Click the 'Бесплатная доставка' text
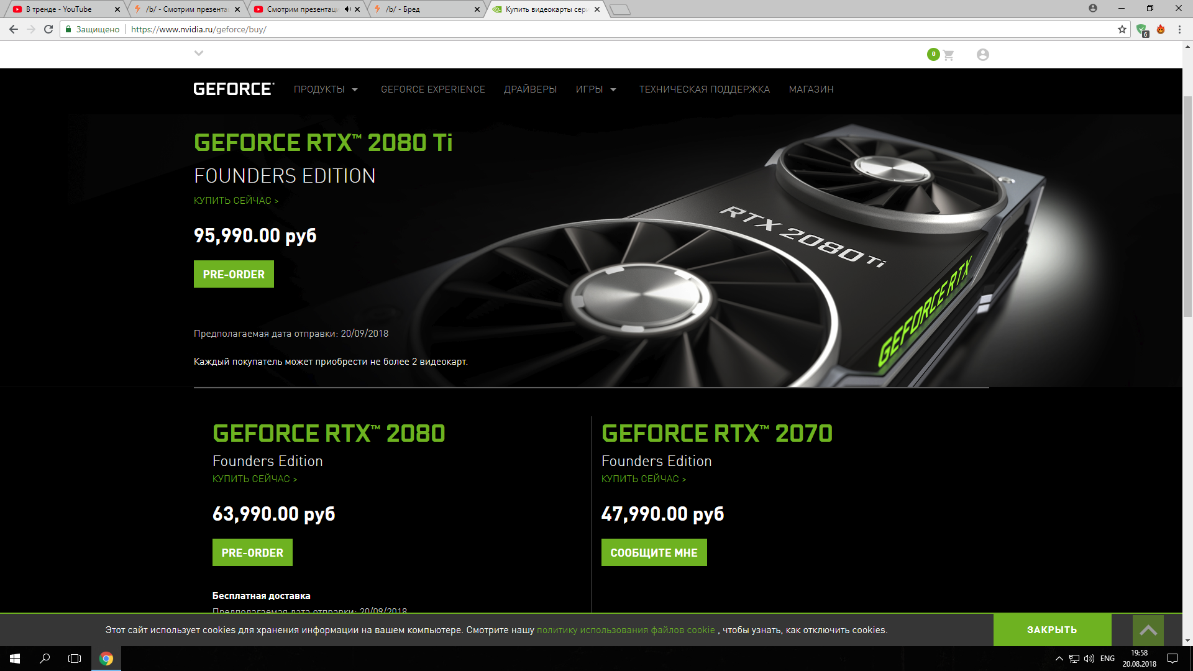Viewport: 1193px width, 671px height. tap(262, 596)
